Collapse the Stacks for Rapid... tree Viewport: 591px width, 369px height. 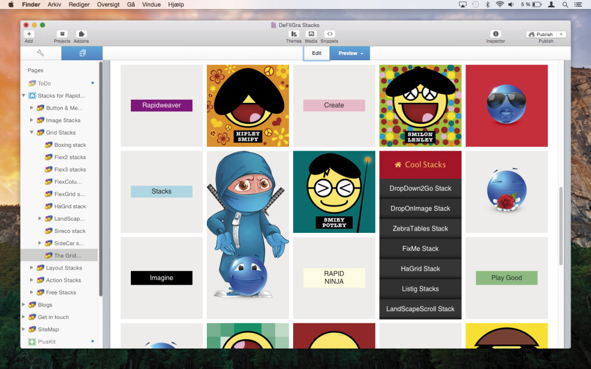coord(24,96)
